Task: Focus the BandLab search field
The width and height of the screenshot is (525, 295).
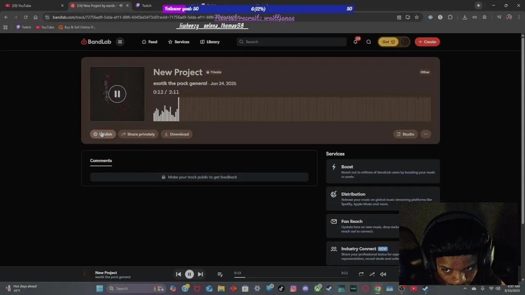Action: (292, 42)
